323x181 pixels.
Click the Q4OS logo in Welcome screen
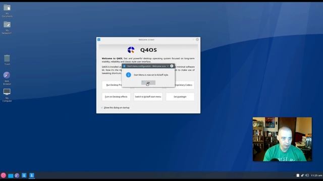(x=131, y=50)
